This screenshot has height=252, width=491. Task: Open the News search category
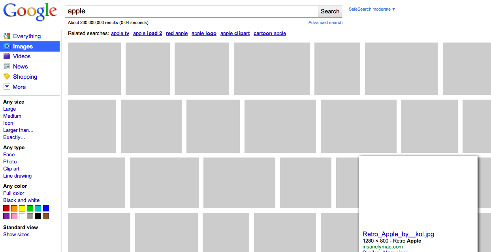coord(21,67)
